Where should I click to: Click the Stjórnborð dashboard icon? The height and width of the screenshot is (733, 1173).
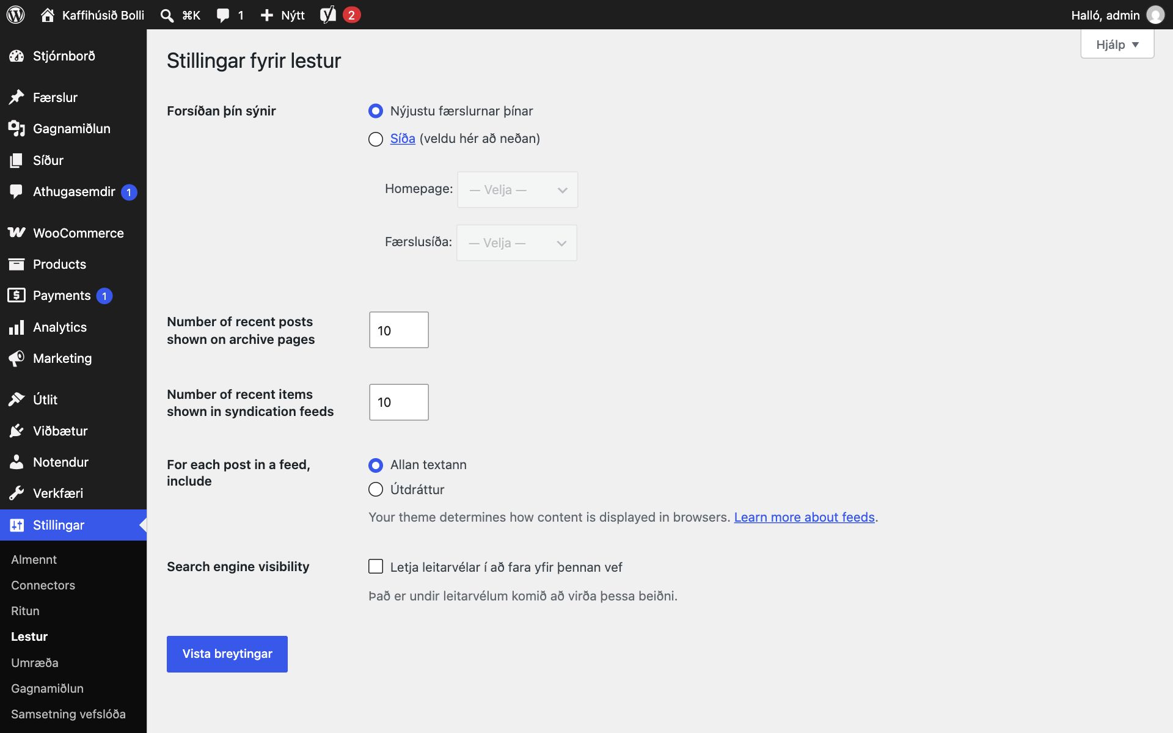coord(16,56)
